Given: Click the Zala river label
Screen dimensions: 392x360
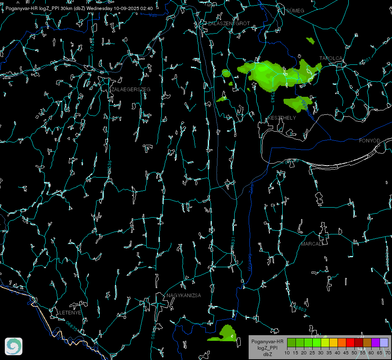Looking at the screenshot, I should (252, 188).
